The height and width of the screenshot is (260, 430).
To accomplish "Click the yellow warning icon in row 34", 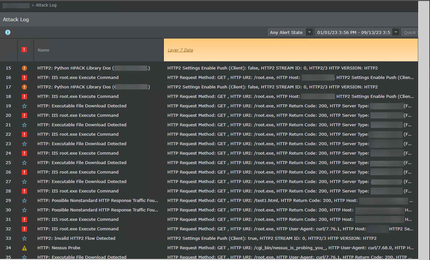I will click(24, 248).
